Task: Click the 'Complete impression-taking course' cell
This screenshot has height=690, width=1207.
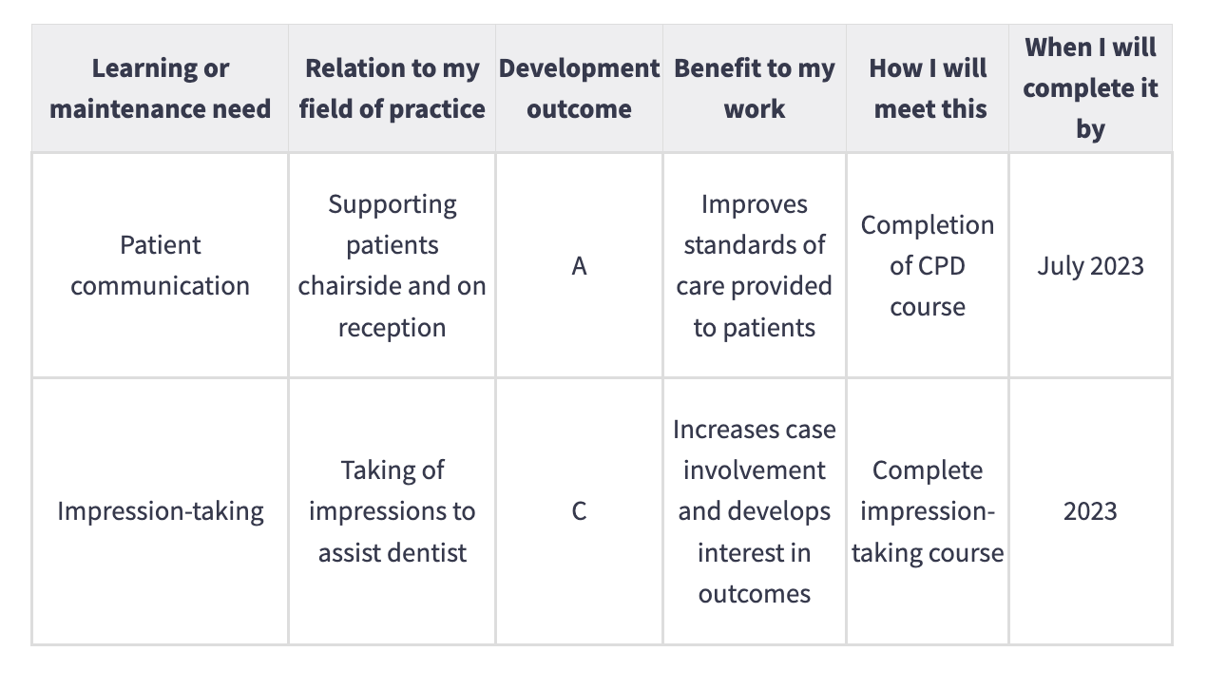Action: 928,511
